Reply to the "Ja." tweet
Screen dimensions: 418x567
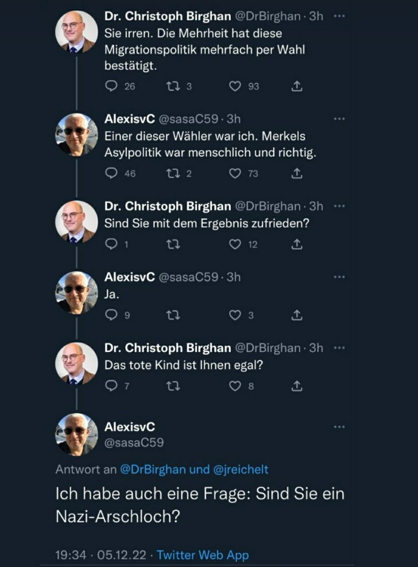pyautogui.click(x=111, y=315)
